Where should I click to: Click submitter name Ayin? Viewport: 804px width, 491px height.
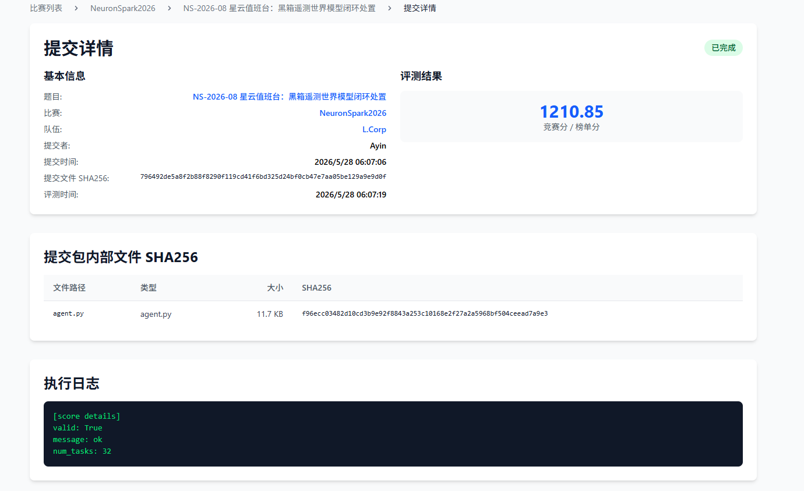coord(378,146)
